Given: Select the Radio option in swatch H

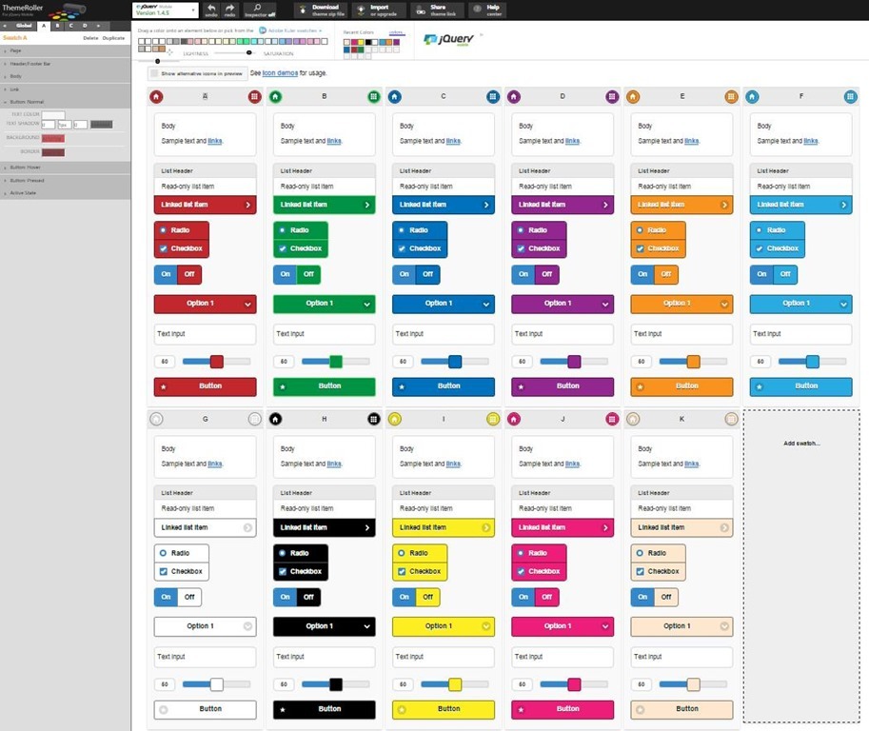Looking at the screenshot, I should 283,553.
